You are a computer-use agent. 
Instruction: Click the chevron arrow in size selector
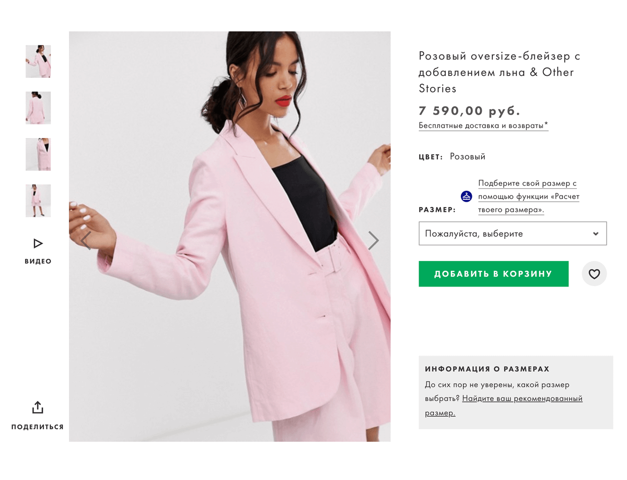pos(596,234)
